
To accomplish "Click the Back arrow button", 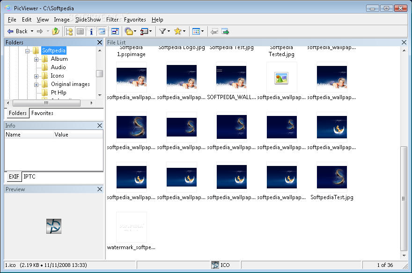I will tap(17, 31).
